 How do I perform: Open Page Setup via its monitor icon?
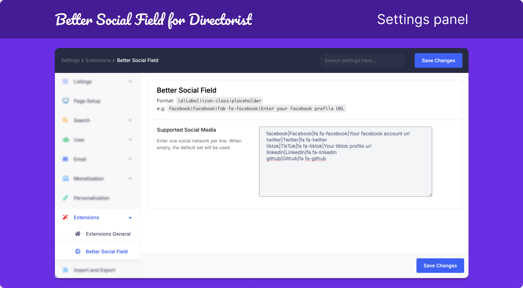(x=66, y=101)
